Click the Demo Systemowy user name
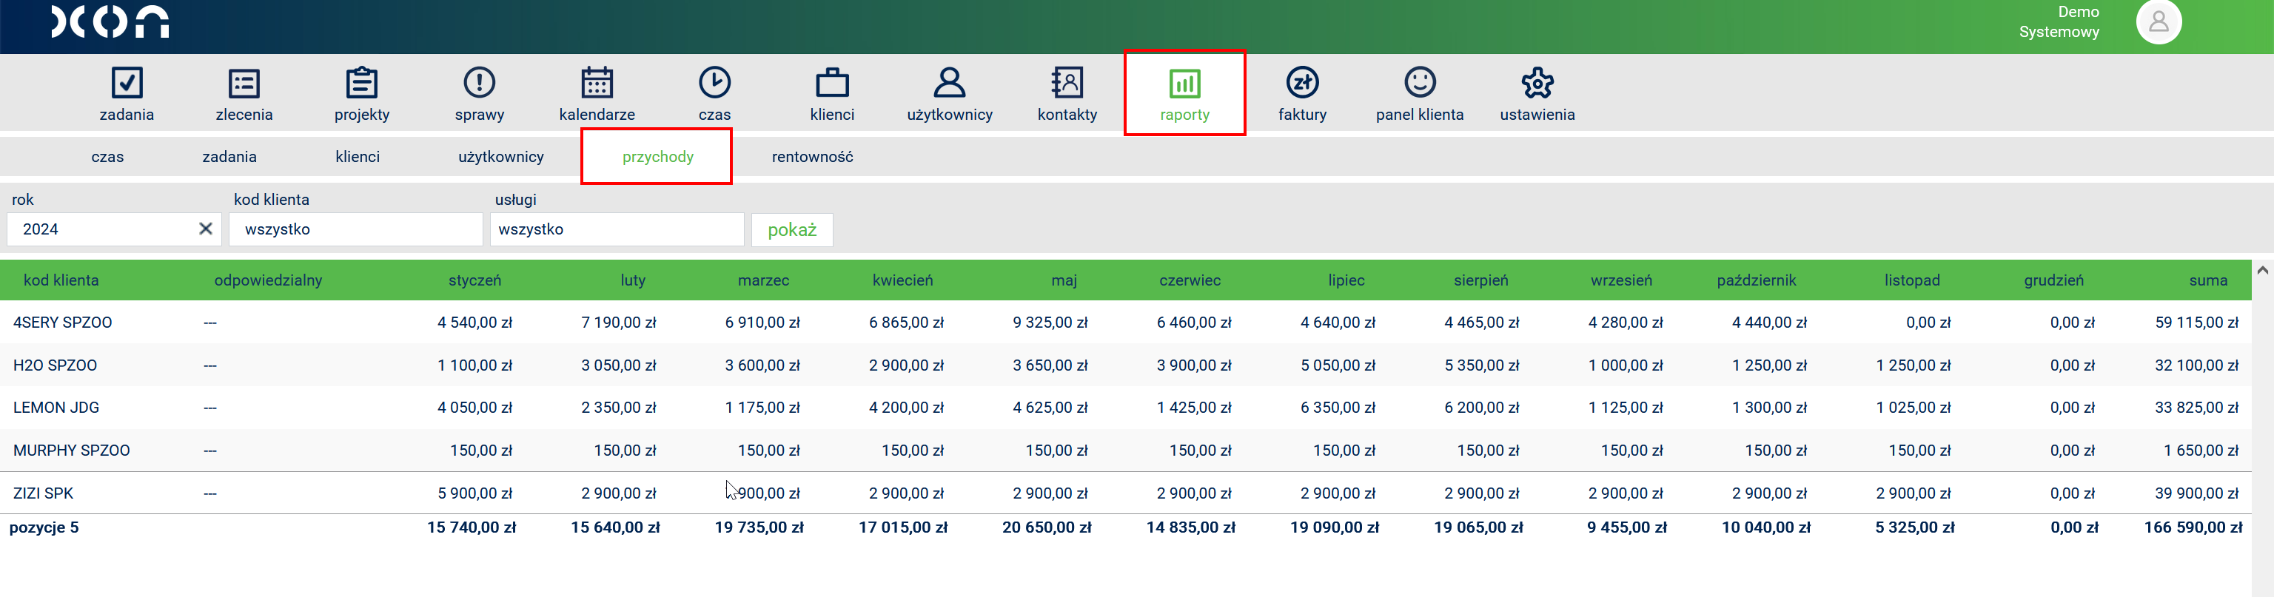This screenshot has width=2274, height=597. click(x=2059, y=22)
